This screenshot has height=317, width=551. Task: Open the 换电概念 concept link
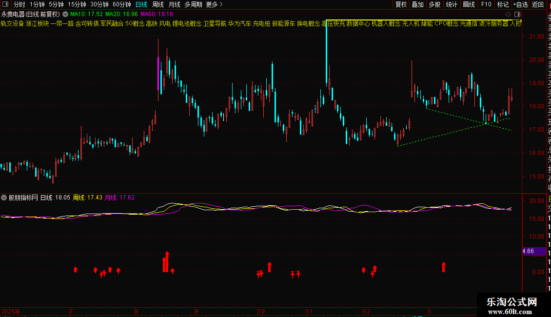[309, 23]
